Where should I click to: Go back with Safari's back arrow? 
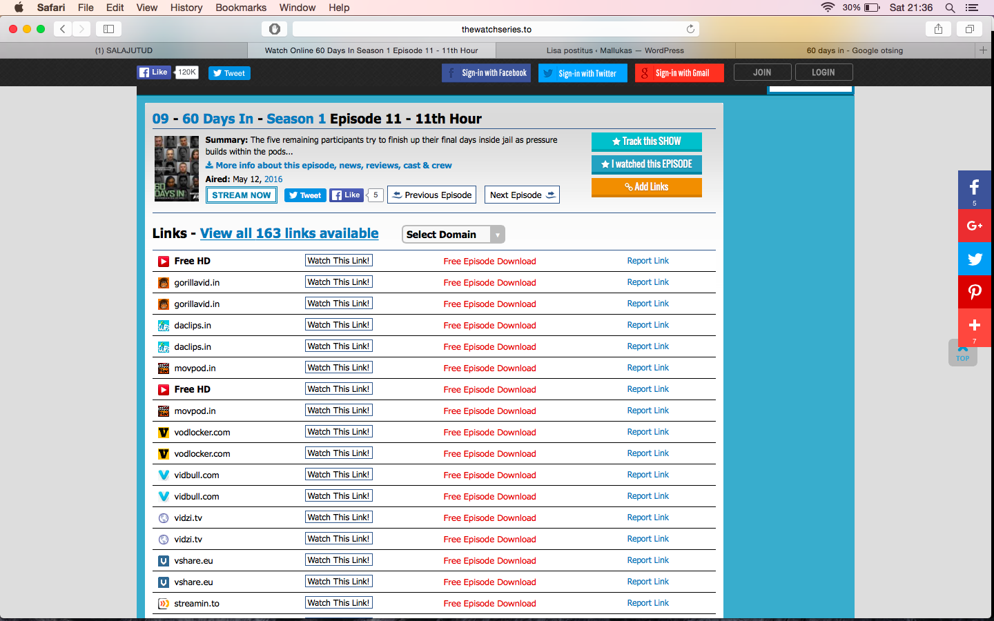63,29
